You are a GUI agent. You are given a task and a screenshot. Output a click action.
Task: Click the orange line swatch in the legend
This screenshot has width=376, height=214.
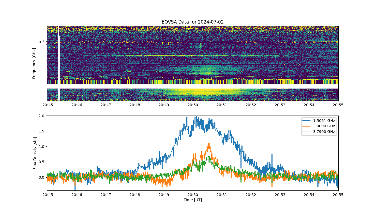306,126
